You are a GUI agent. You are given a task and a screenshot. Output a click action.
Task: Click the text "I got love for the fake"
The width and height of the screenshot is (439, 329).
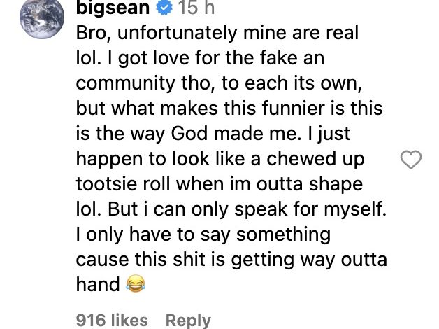tap(198, 57)
